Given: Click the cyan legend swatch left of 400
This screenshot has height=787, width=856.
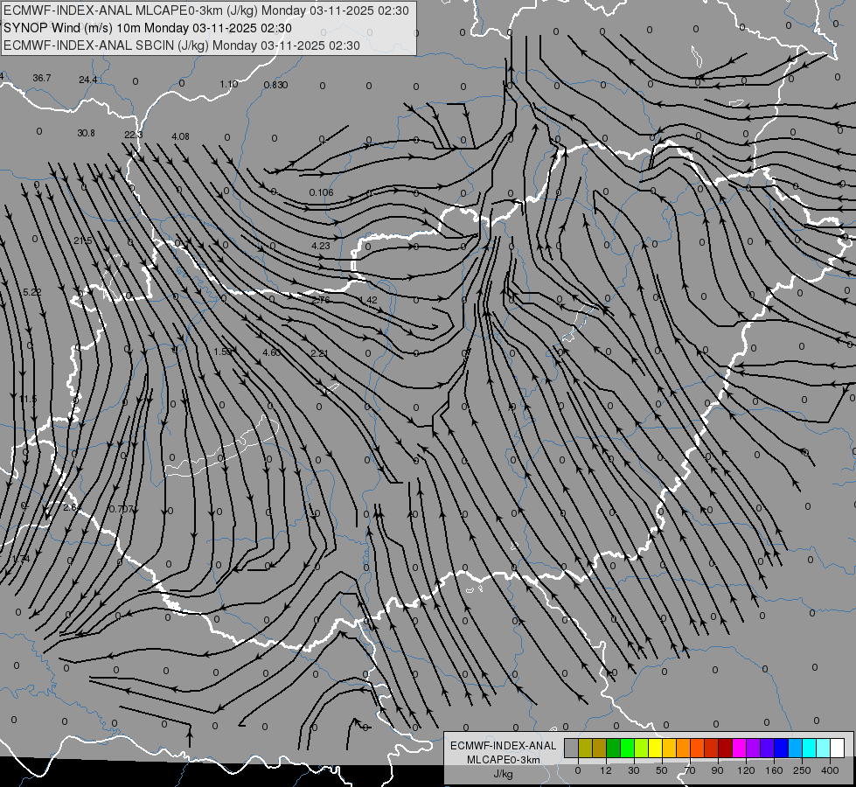Looking at the screenshot, I should 809,748.
